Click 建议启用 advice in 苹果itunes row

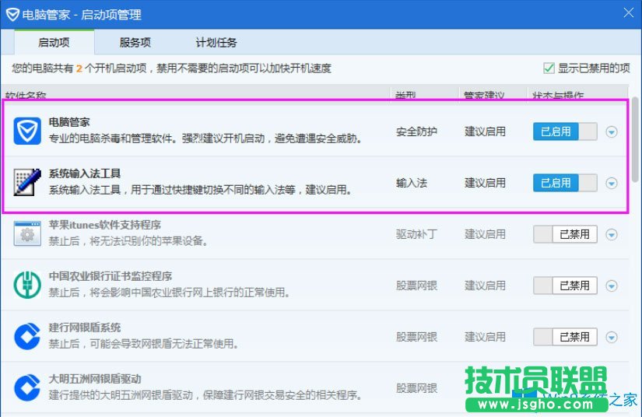[485, 234]
